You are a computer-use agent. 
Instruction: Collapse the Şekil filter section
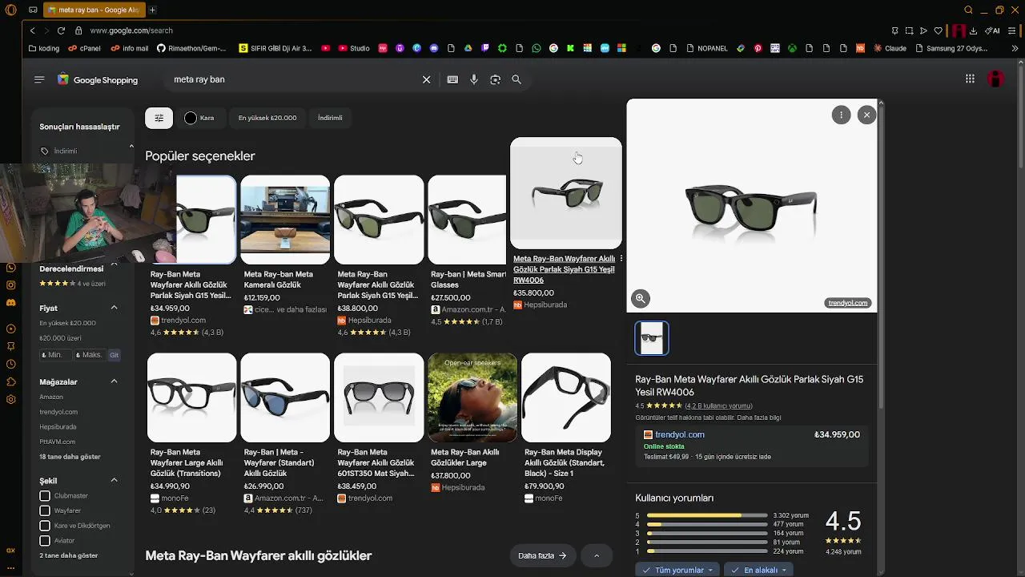click(114, 480)
